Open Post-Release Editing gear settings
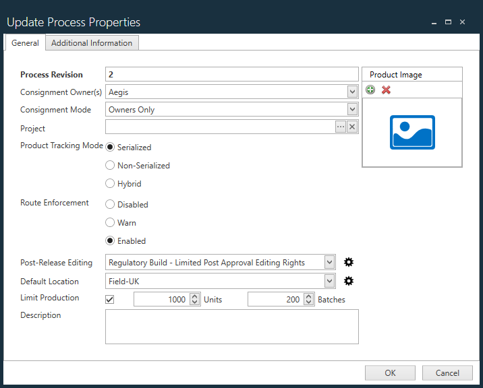 tap(348, 263)
